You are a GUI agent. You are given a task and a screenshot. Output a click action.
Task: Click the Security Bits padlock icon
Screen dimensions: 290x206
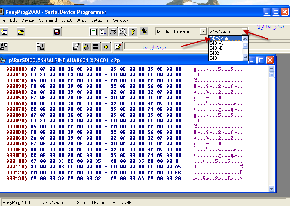pyautogui.click(x=87, y=47)
